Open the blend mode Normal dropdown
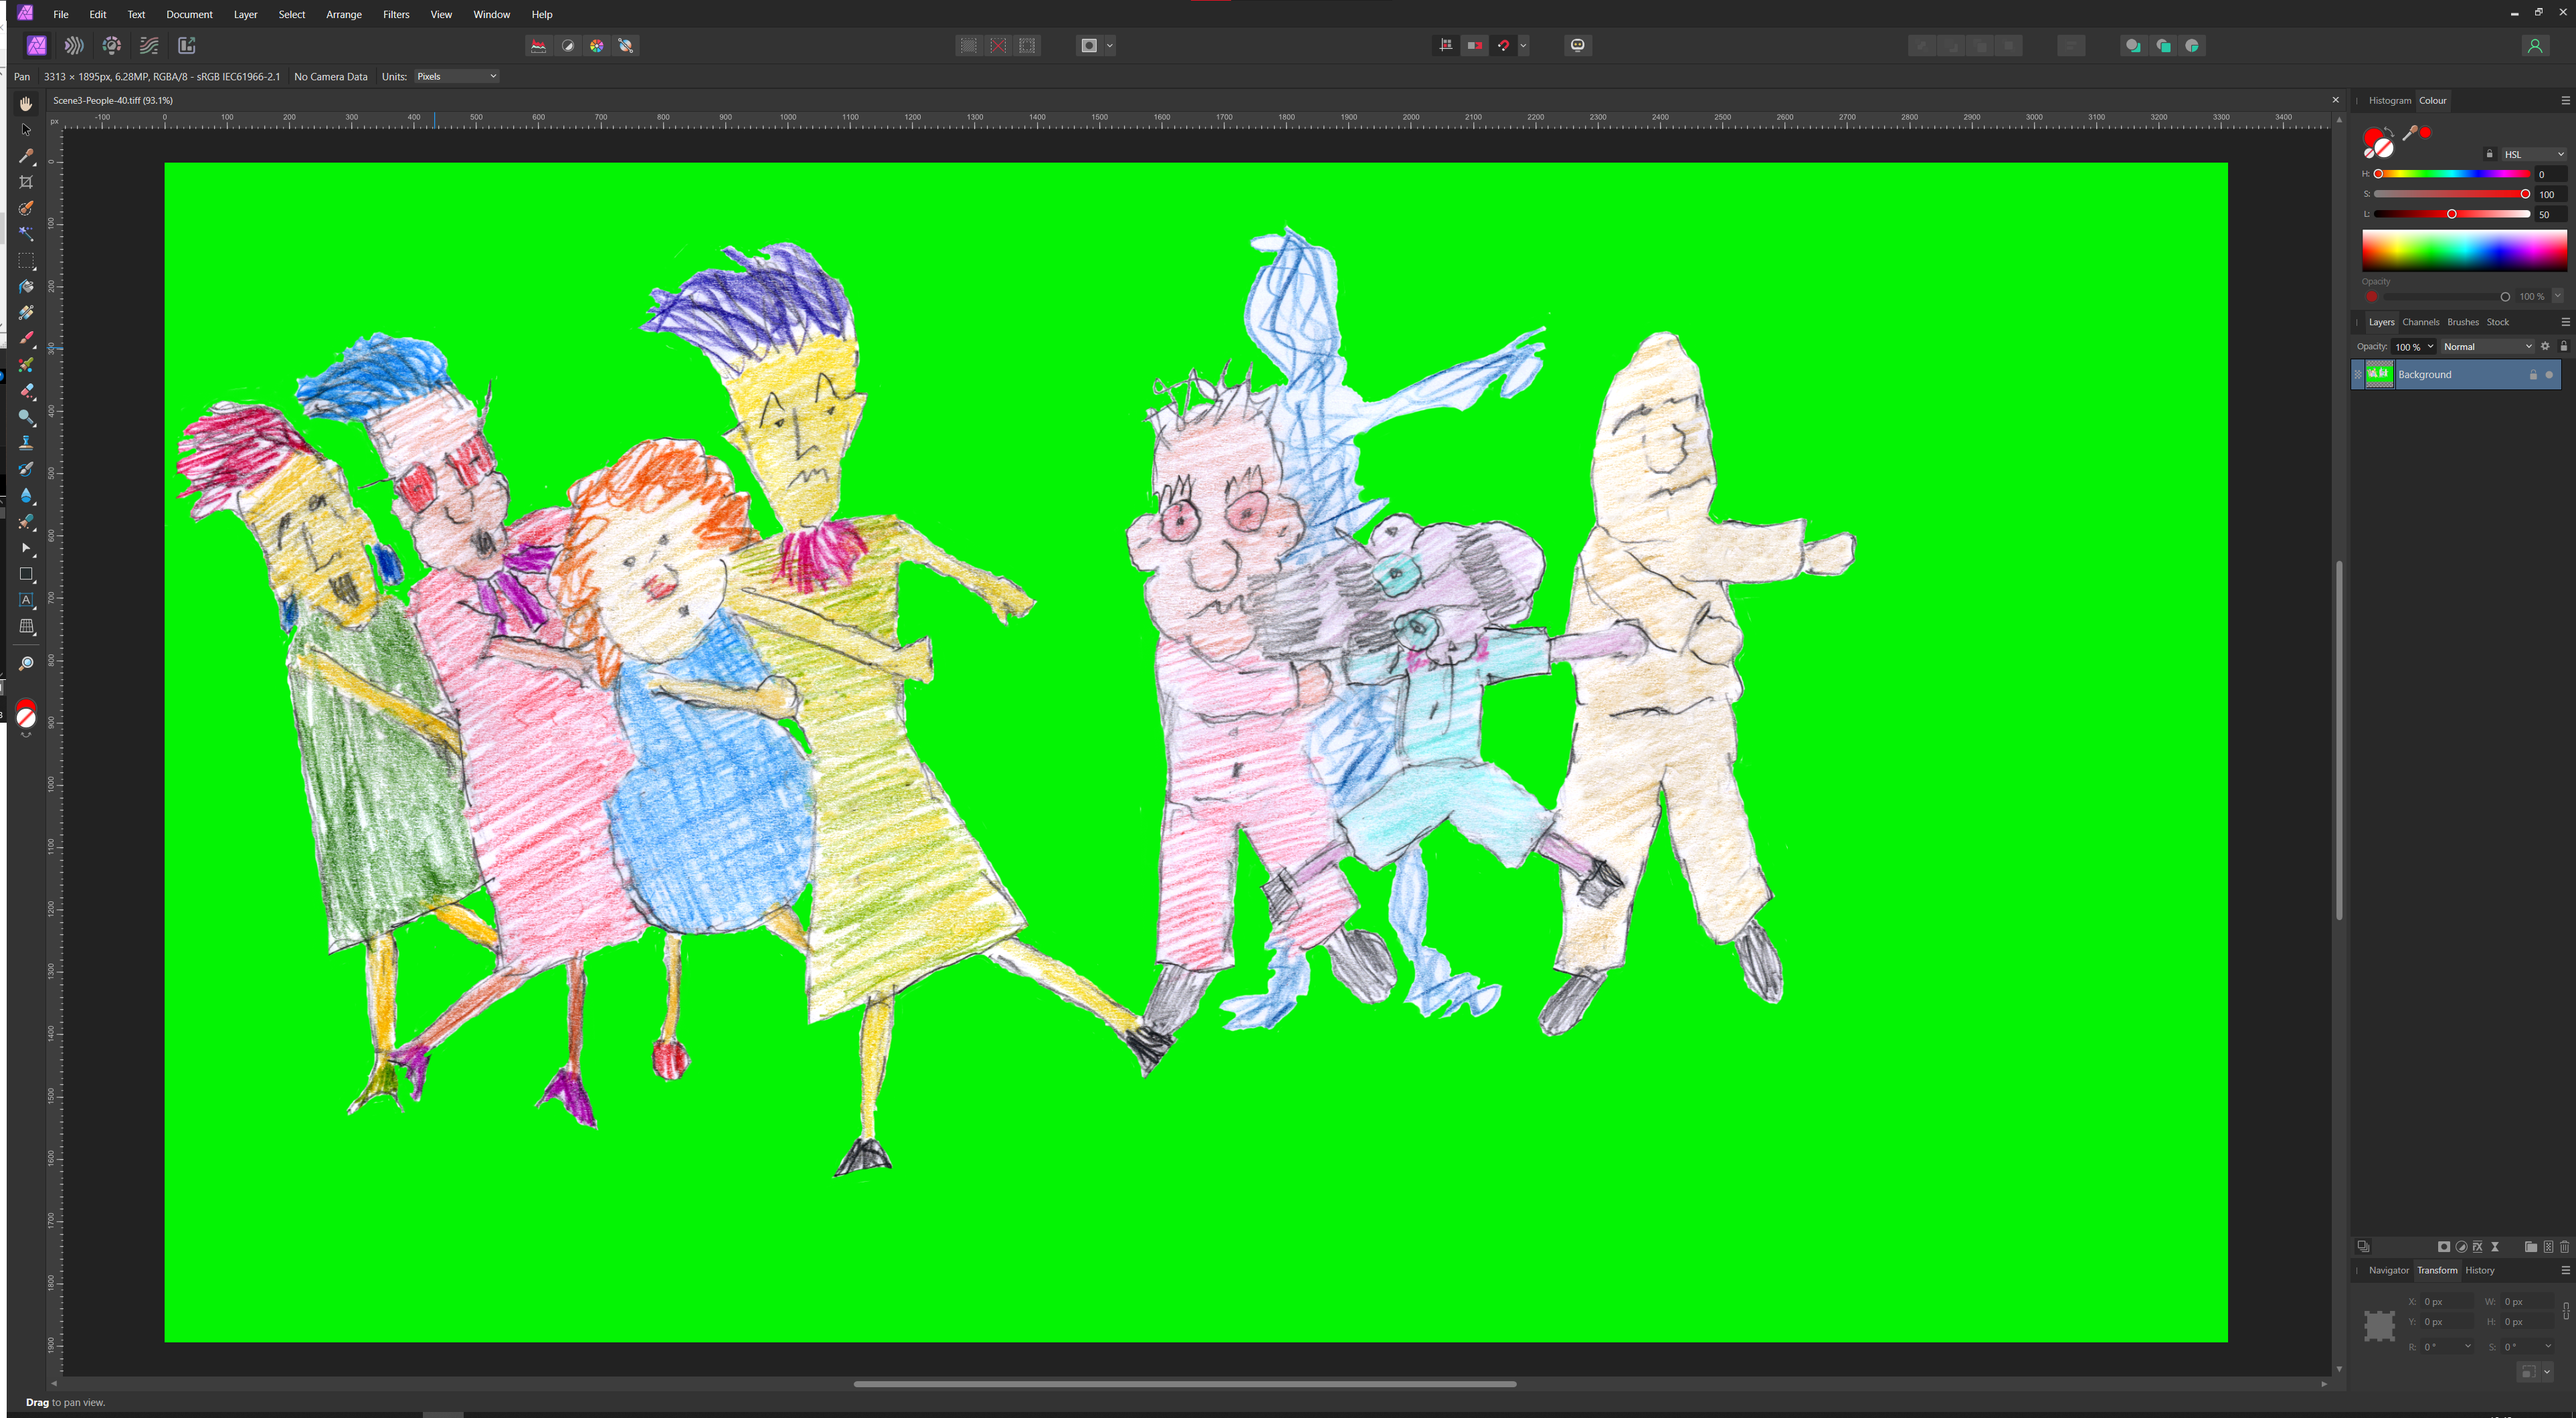 (x=2487, y=346)
